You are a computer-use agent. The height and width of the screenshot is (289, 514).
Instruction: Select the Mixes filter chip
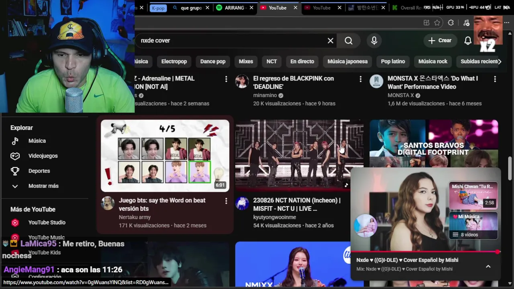(246, 61)
